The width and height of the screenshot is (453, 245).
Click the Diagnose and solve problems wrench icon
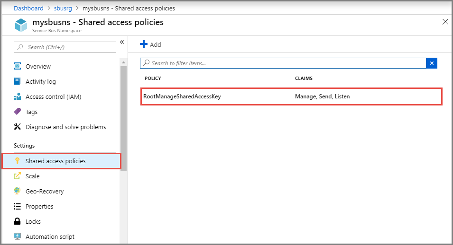(18, 127)
